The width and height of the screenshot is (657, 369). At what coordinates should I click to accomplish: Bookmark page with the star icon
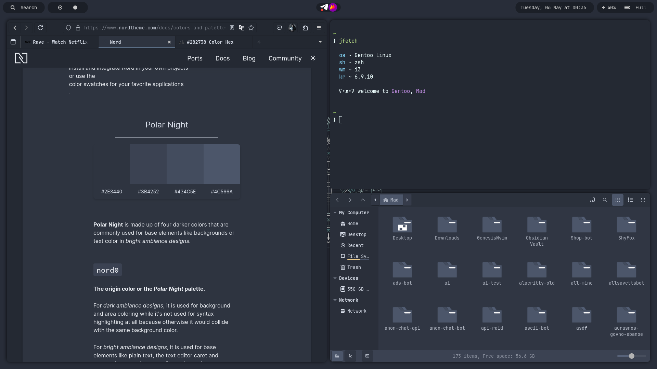(x=251, y=28)
